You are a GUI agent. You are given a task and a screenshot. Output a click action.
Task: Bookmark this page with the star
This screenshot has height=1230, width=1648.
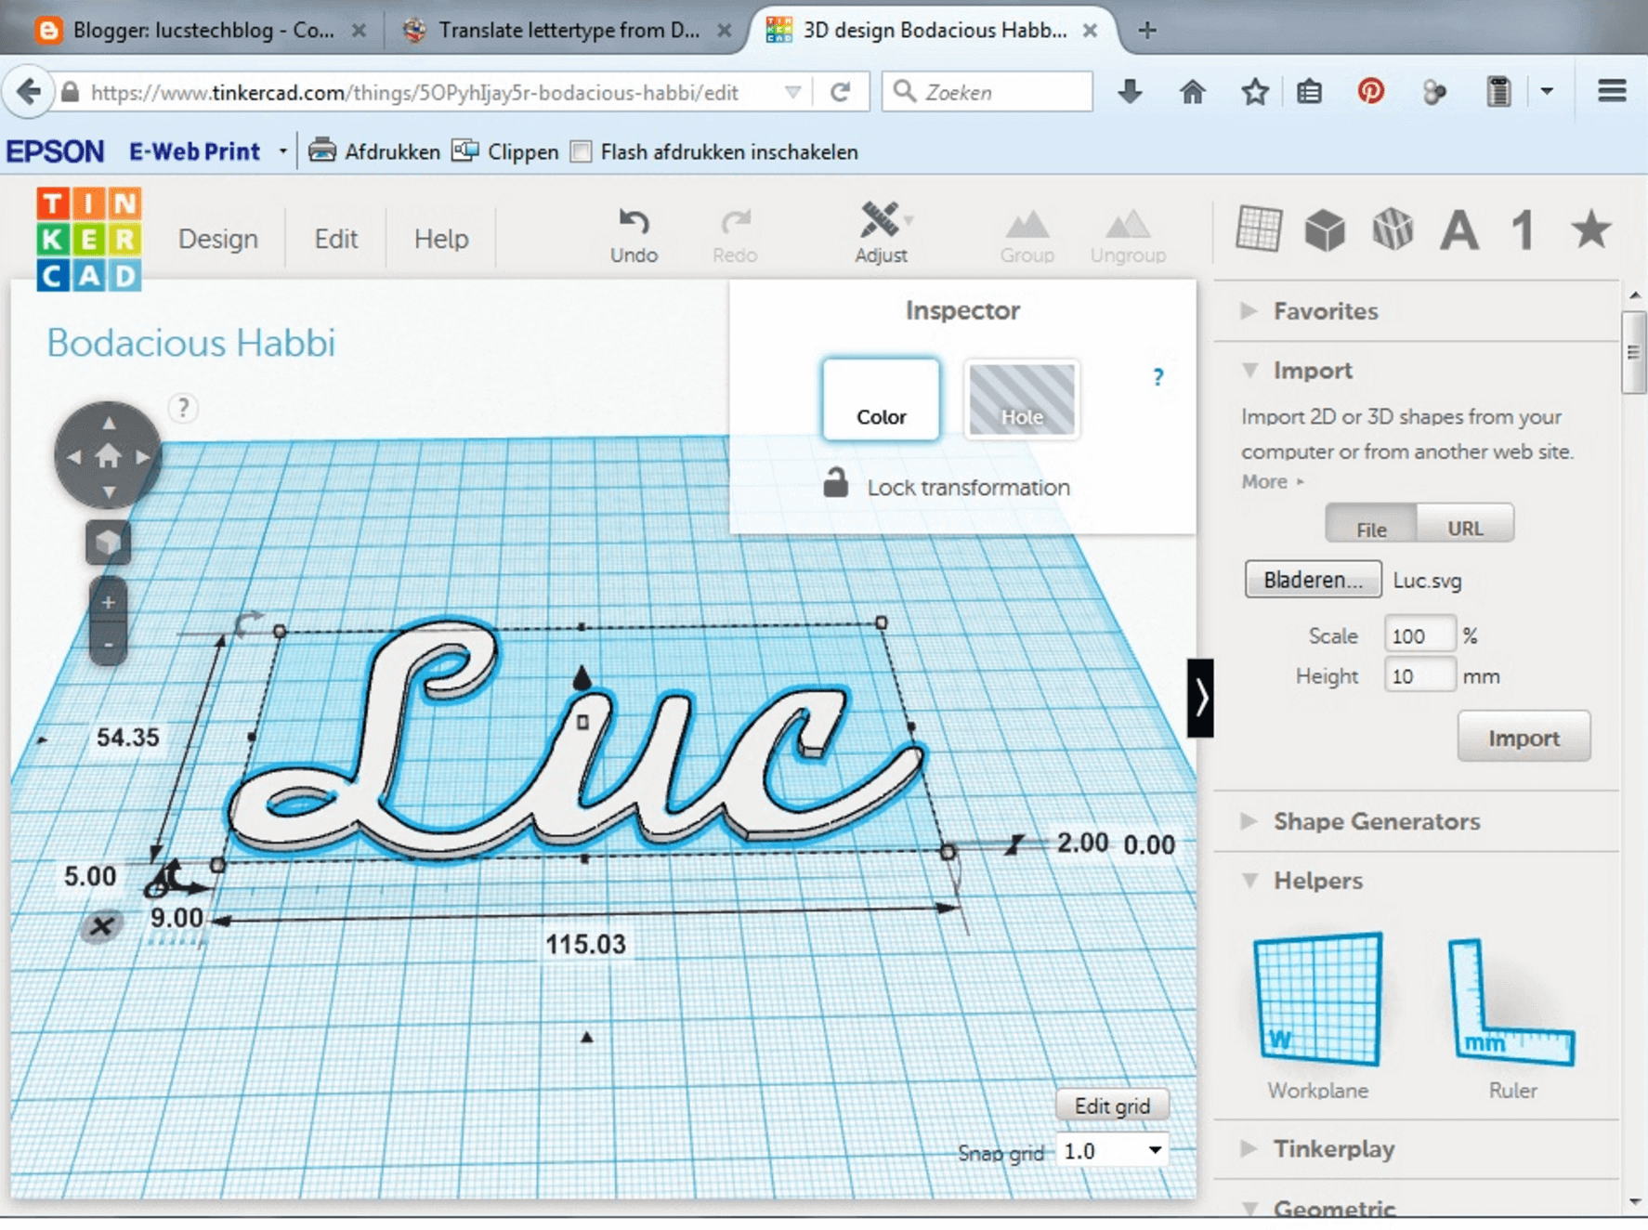[x=1255, y=91]
